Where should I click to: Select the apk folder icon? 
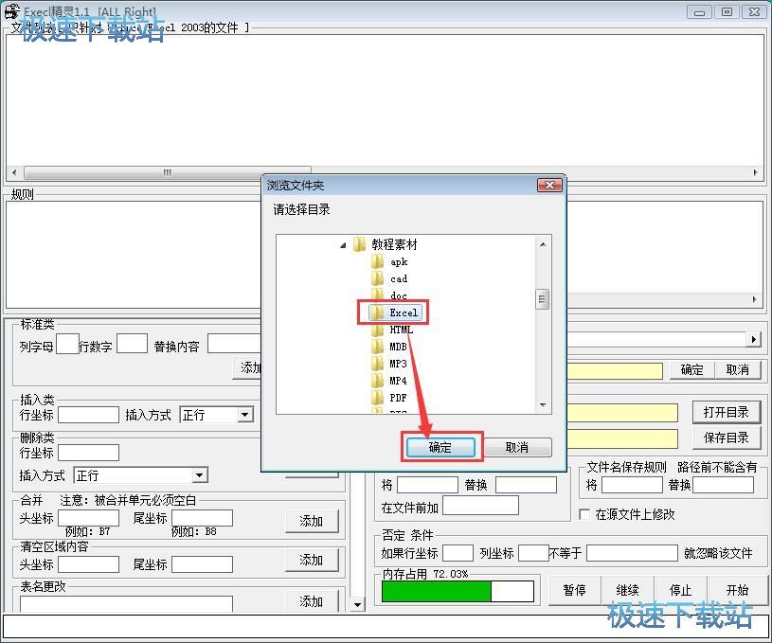377,262
